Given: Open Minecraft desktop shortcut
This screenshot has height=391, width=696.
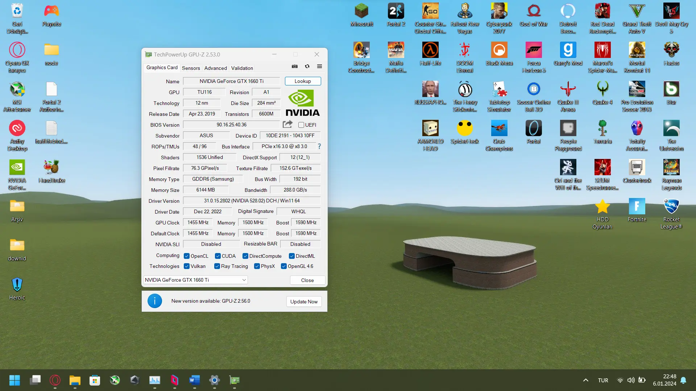Looking at the screenshot, I should pos(361,14).
